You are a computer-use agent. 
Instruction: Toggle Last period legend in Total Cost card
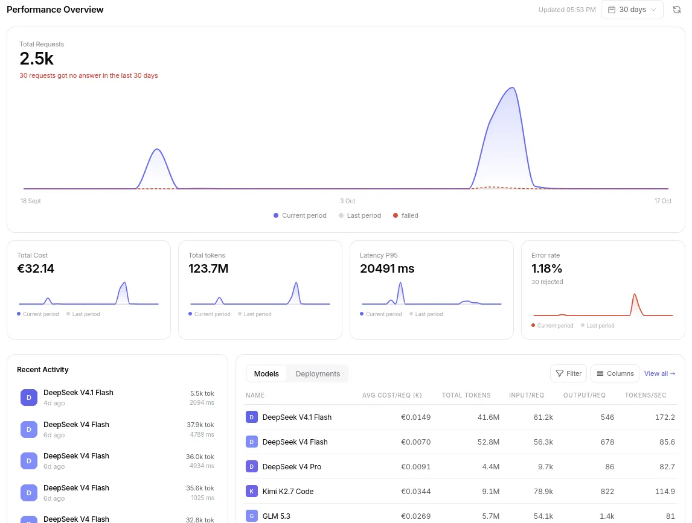(83, 314)
